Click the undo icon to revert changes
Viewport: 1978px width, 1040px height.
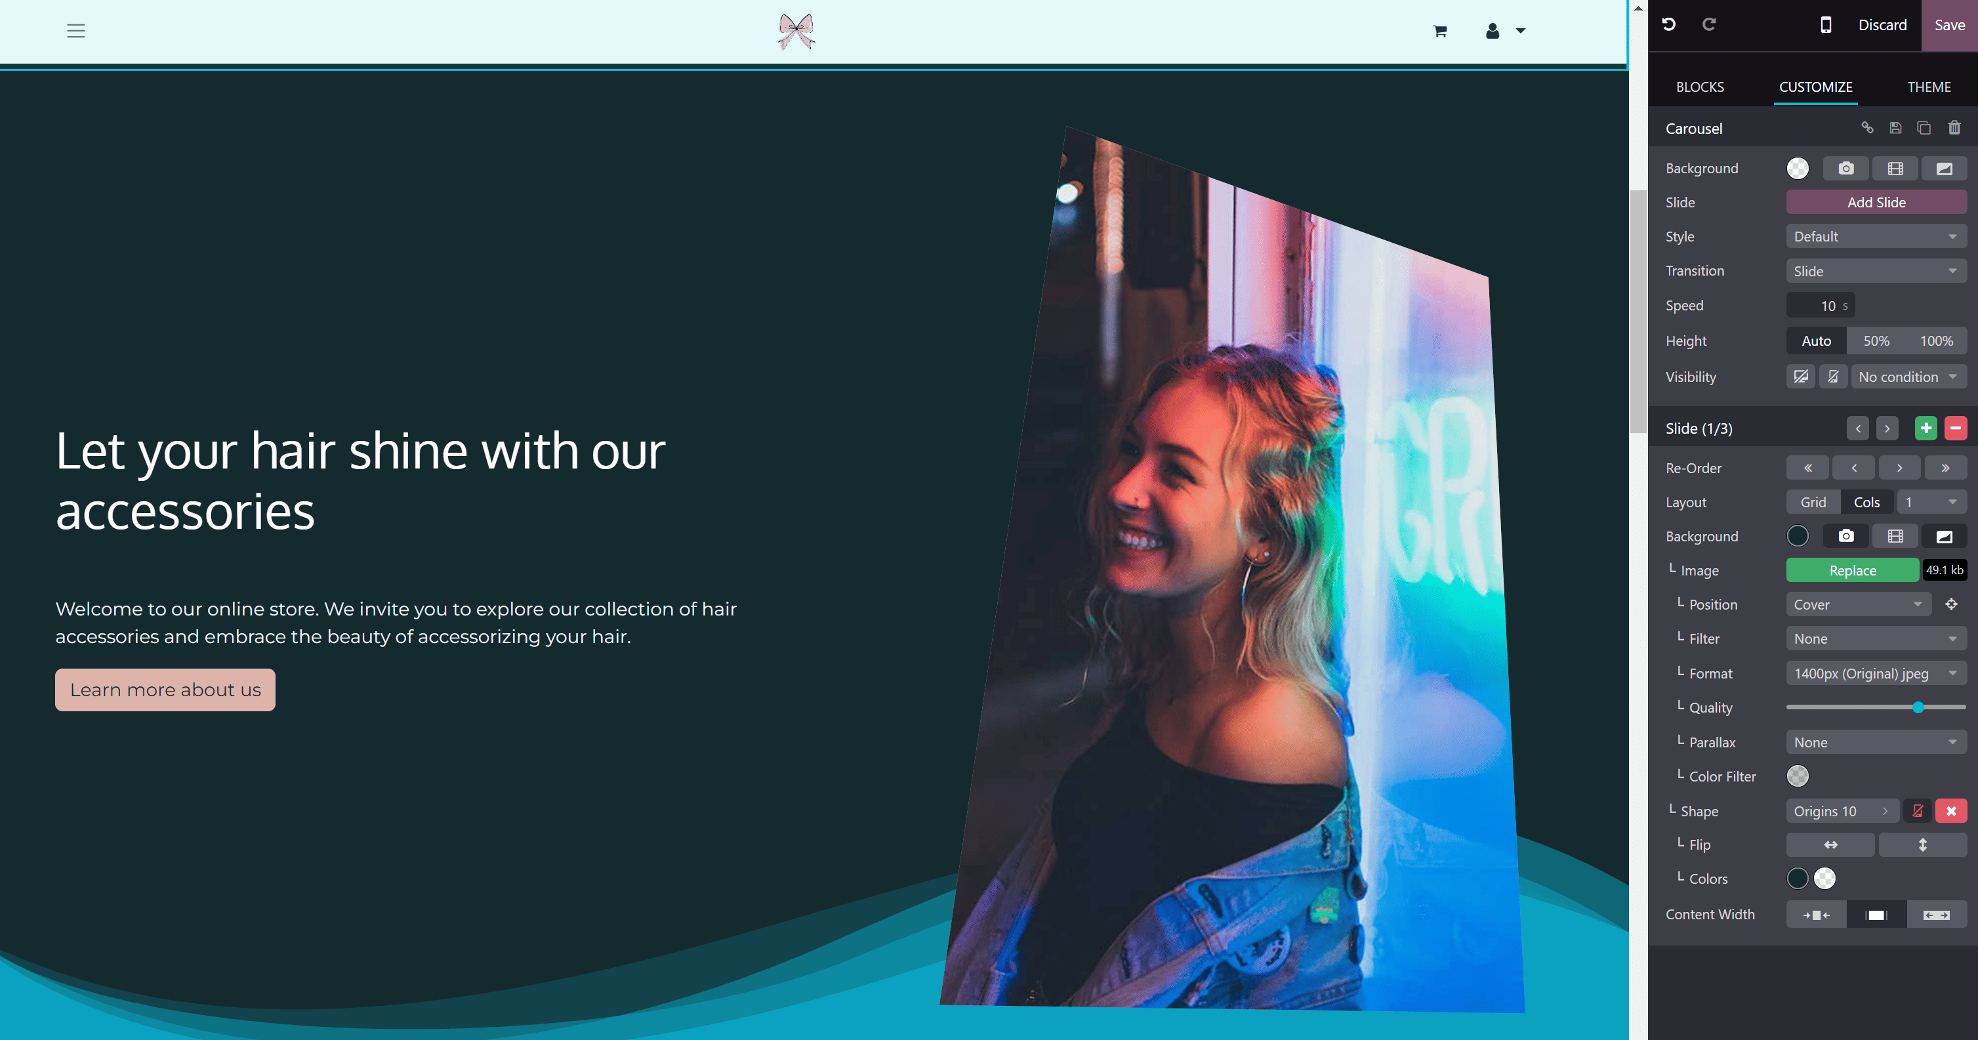pos(1670,24)
